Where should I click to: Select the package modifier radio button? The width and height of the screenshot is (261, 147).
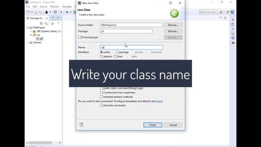[117, 52]
